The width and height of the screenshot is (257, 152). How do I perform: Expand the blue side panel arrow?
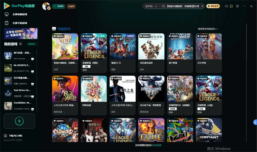[255, 122]
